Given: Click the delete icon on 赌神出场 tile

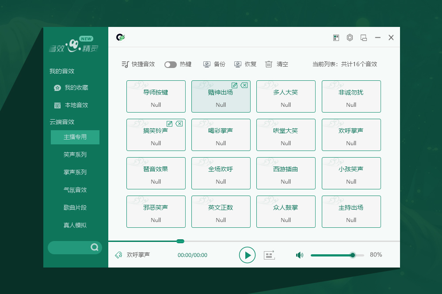Looking at the screenshot, I should pos(244,85).
